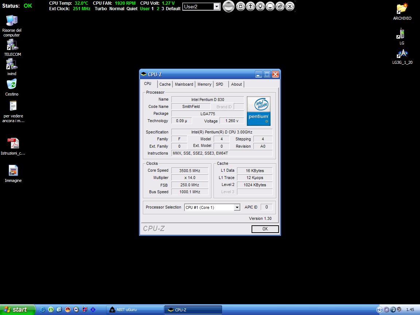Select User profile 1 in uGuru bar
The height and width of the screenshot is (315, 420).
coord(152,9)
